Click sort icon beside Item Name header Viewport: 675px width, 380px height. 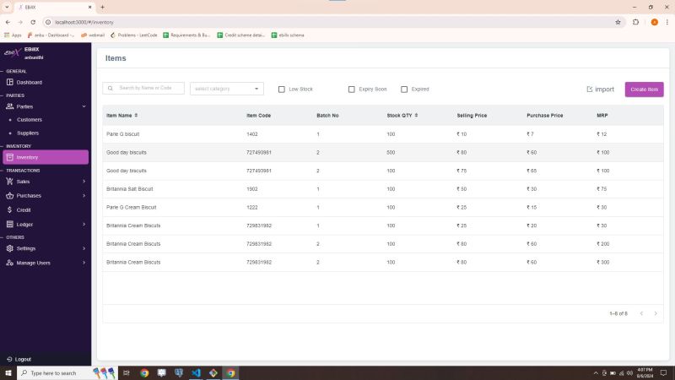pyautogui.click(x=136, y=115)
